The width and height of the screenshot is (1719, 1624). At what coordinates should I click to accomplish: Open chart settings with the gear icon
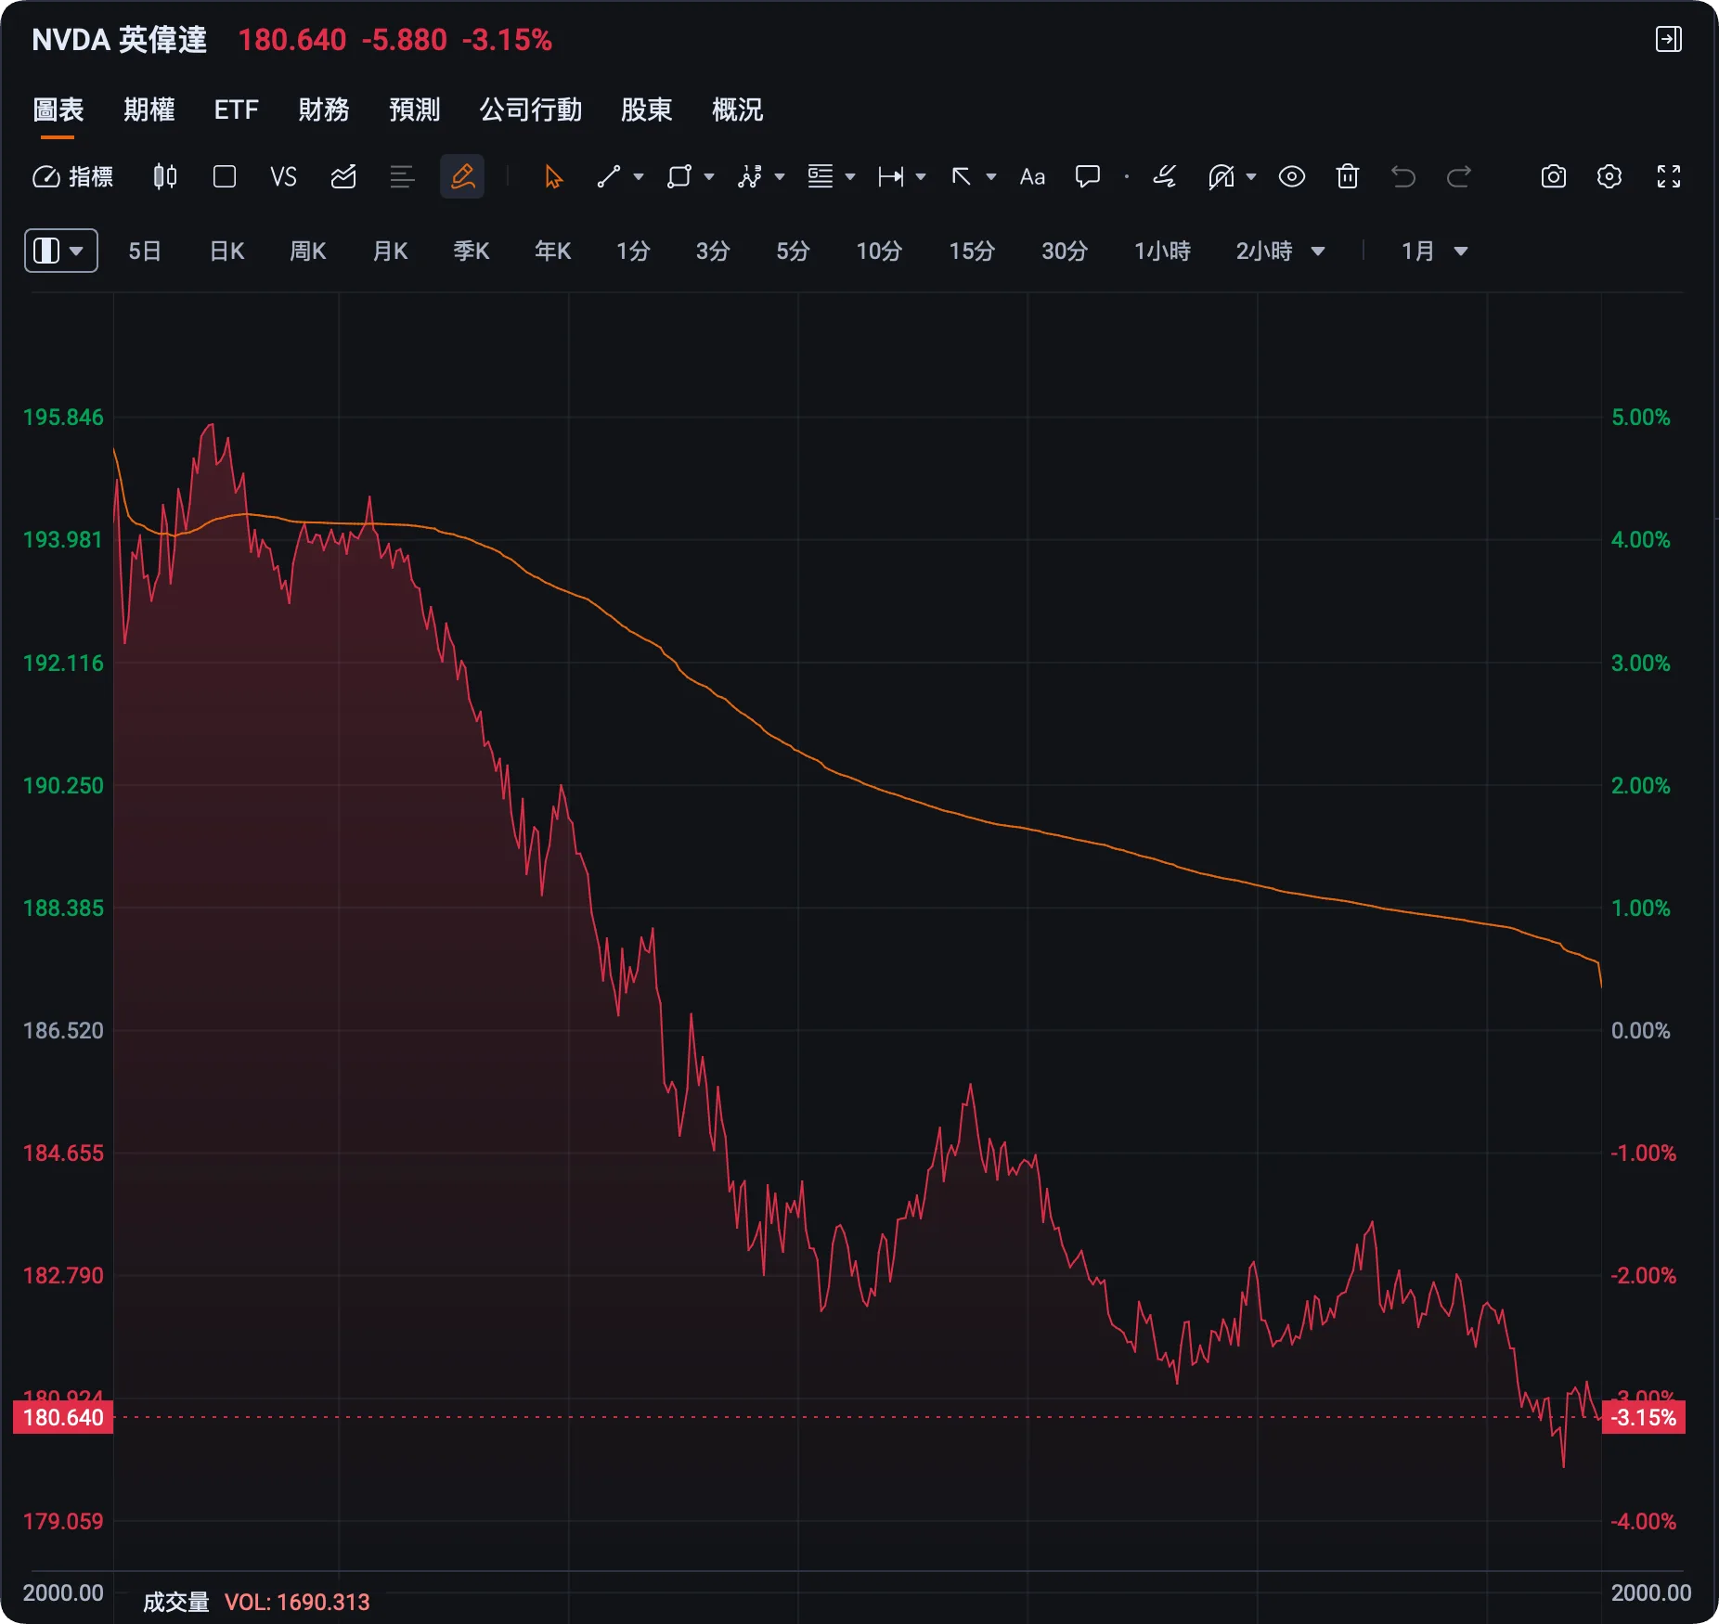pos(1609,176)
